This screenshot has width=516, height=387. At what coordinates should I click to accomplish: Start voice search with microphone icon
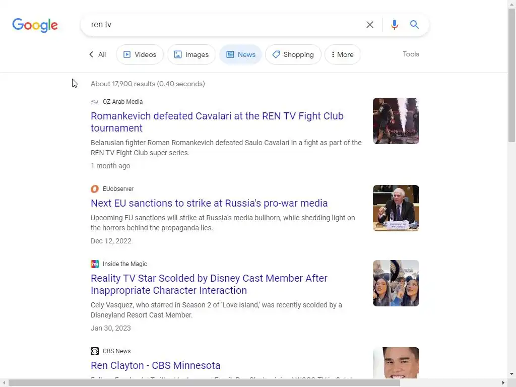click(x=394, y=25)
